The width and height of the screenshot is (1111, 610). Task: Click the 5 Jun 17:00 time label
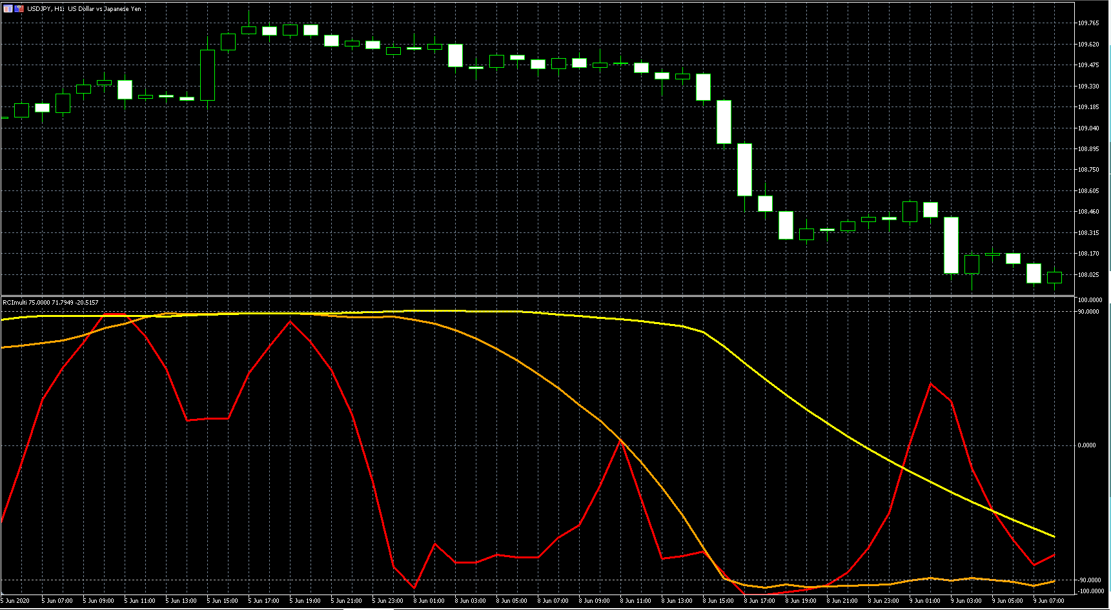pyautogui.click(x=263, y=601)
